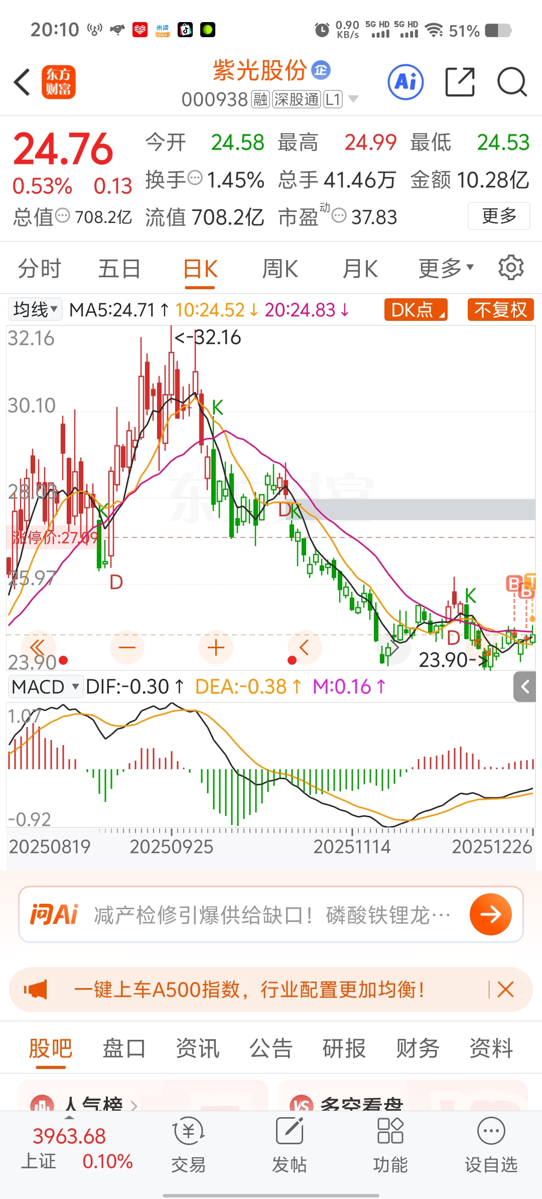
Task: Open the 多空看盘 card
Action: [x=403, y=1096]
